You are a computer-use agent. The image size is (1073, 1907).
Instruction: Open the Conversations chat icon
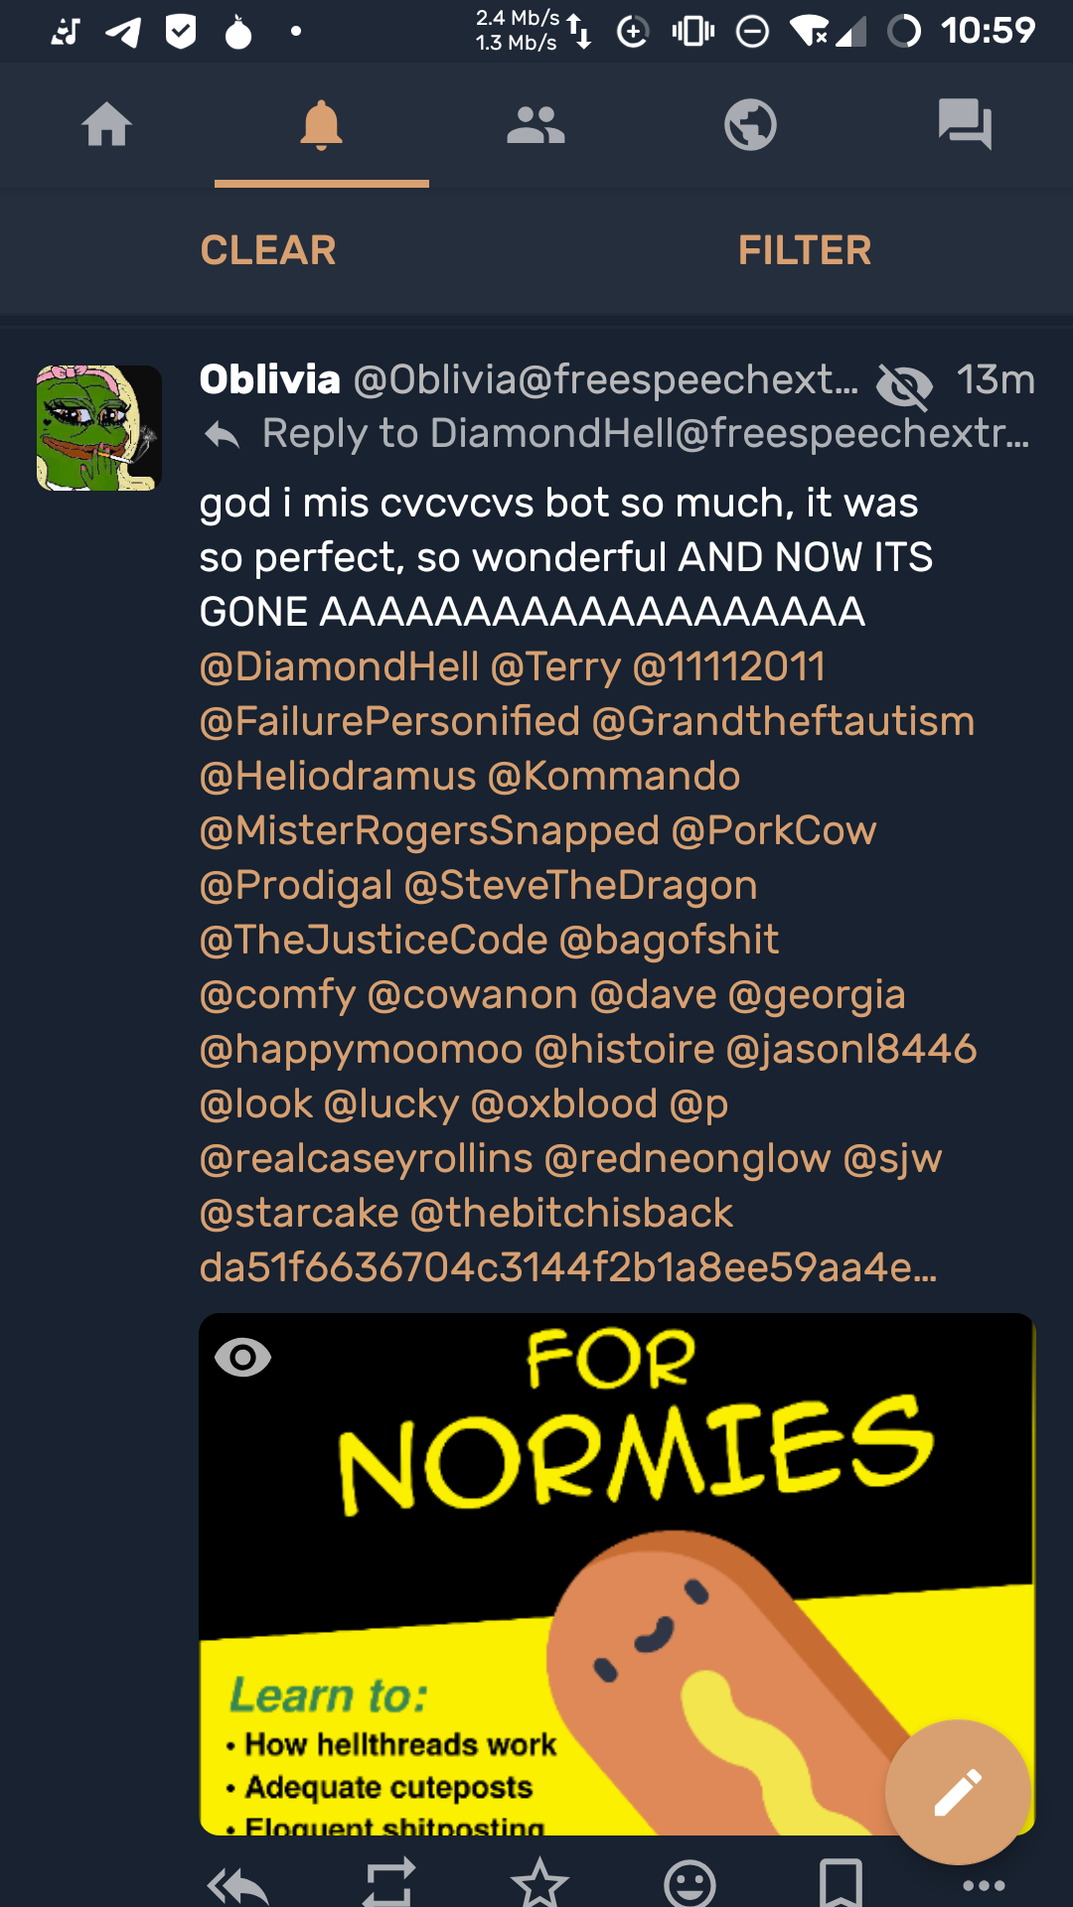(x=965, y=125)
